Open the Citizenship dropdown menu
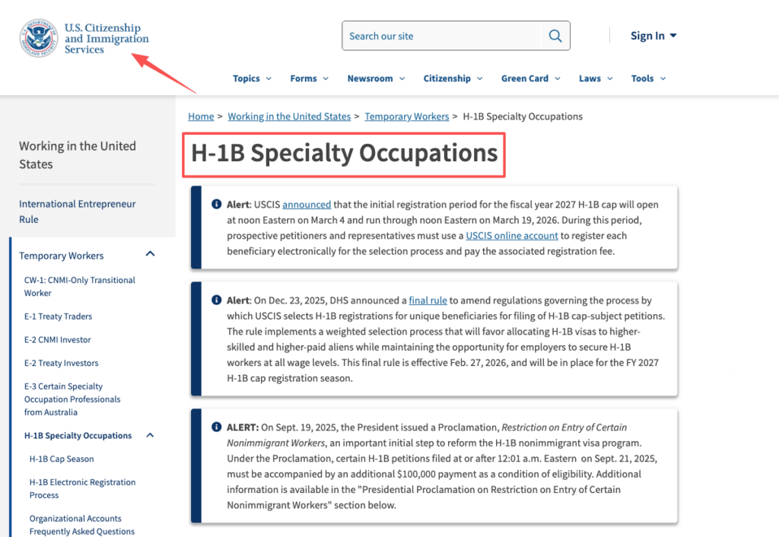 pyautogui.click(x=447, y=78)
